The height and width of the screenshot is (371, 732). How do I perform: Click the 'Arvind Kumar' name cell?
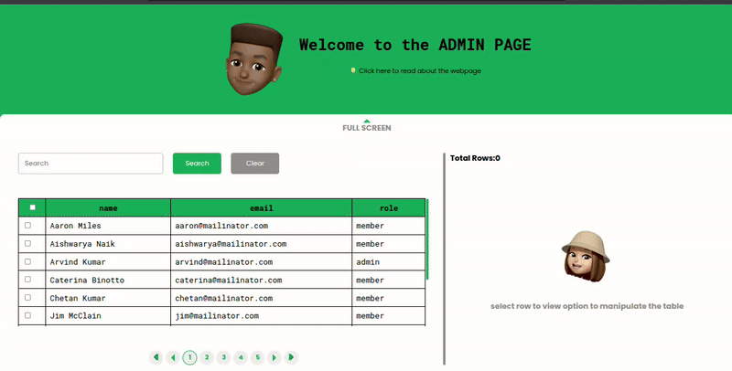click(108, 262)
